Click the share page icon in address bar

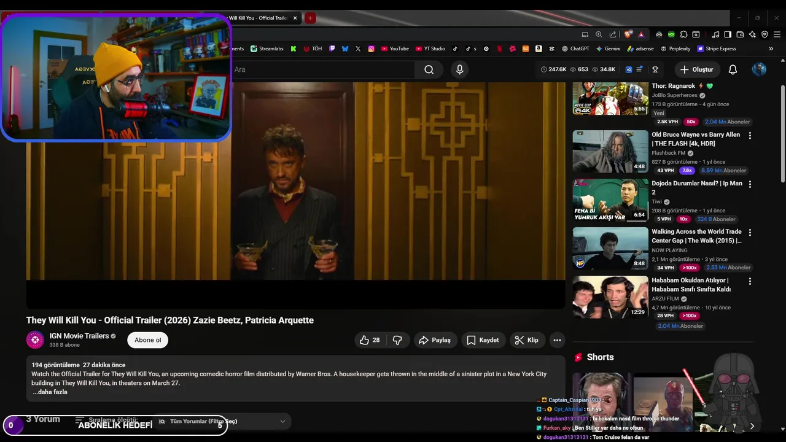[613, 34]
